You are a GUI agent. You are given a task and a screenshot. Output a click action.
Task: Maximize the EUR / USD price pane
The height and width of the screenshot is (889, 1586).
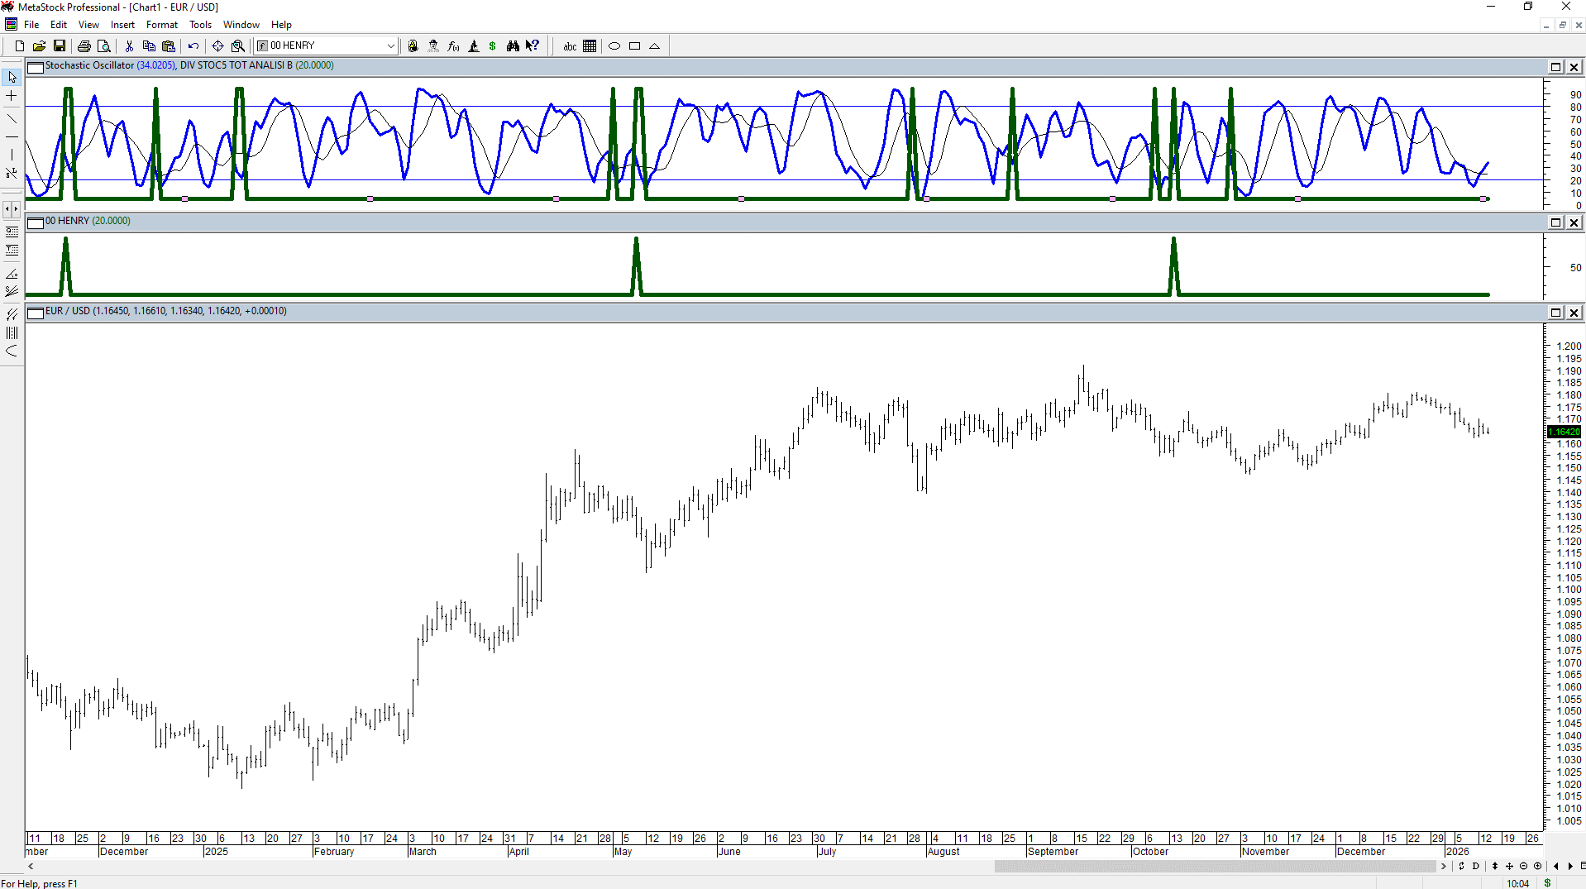pos(1555,313)
